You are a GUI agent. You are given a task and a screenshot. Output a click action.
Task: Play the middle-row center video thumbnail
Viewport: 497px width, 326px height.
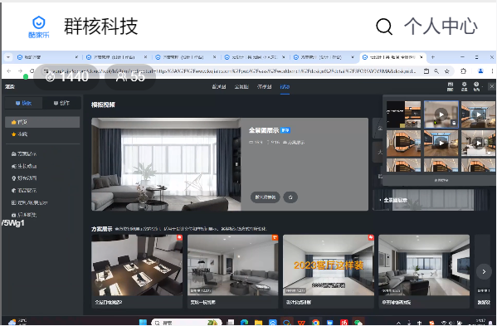click(x=441, y=144)
